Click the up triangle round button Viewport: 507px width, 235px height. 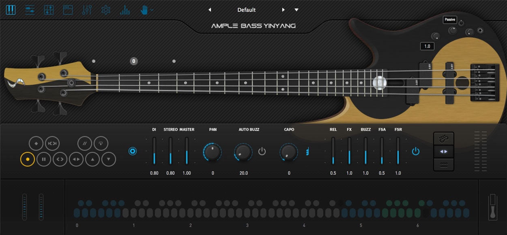pyautogui.click(x=92, y=159)
